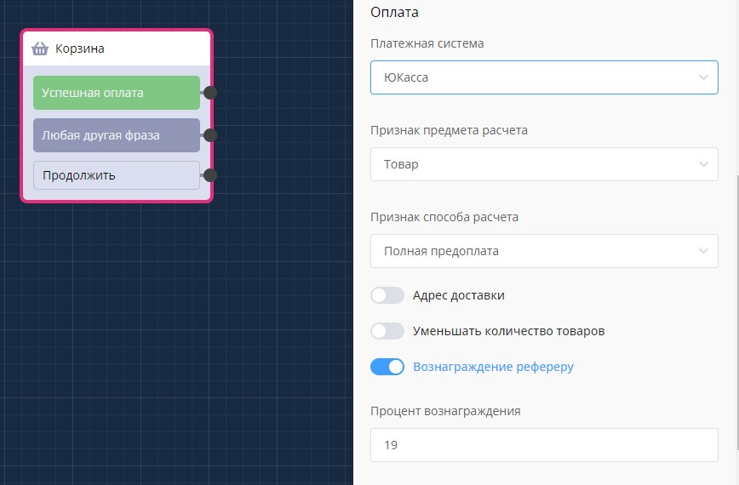
Task: Click the connector dot beside Продолжить
Action: (x=210, y=175)
